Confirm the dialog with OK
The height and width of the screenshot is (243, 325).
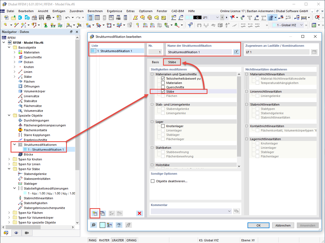click(258, 225)
